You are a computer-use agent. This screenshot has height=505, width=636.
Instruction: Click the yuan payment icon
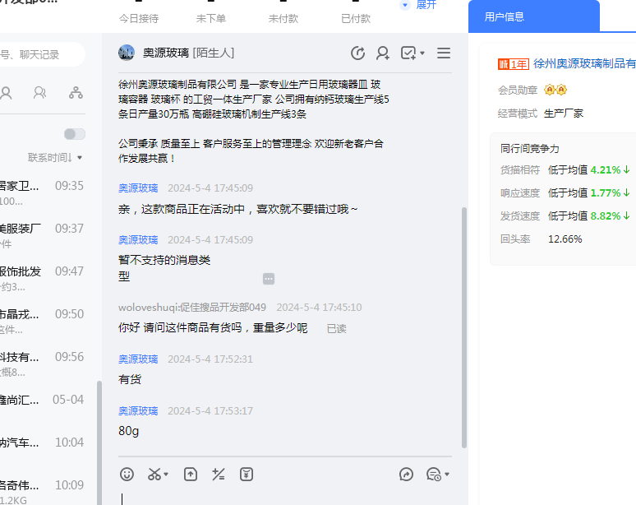click(246, 474)
